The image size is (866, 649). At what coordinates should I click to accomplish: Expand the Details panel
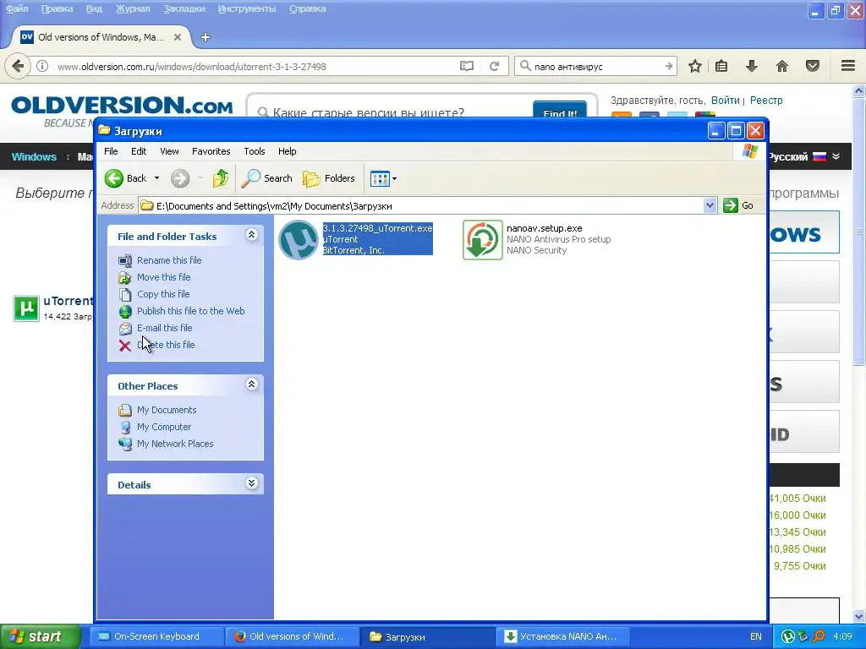tap(251, 483)
